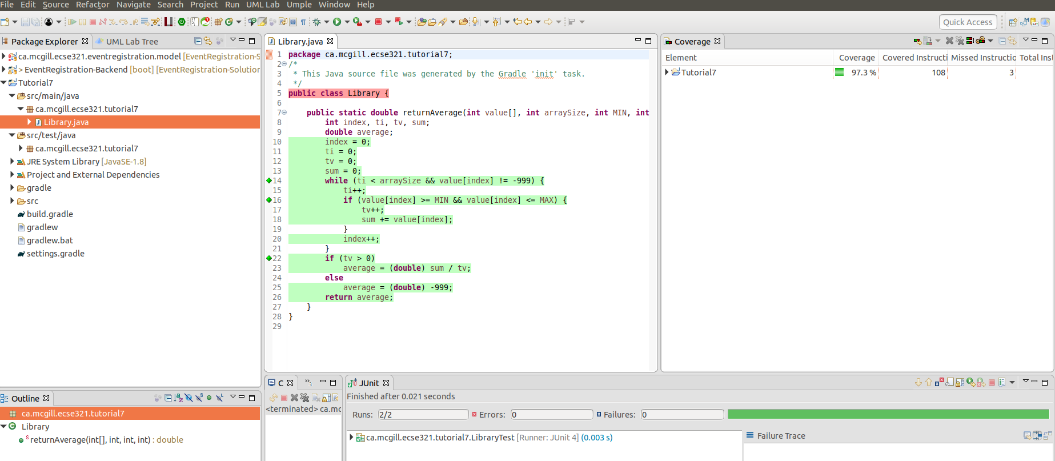Remove all coverage sessions in Coverage view
Image resolution: width=1055 pixels, height=461 pixels.
960,41
